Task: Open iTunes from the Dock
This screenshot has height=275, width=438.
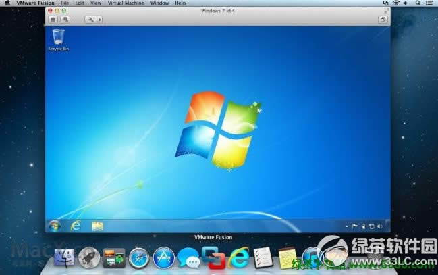Action: (312, 257)
